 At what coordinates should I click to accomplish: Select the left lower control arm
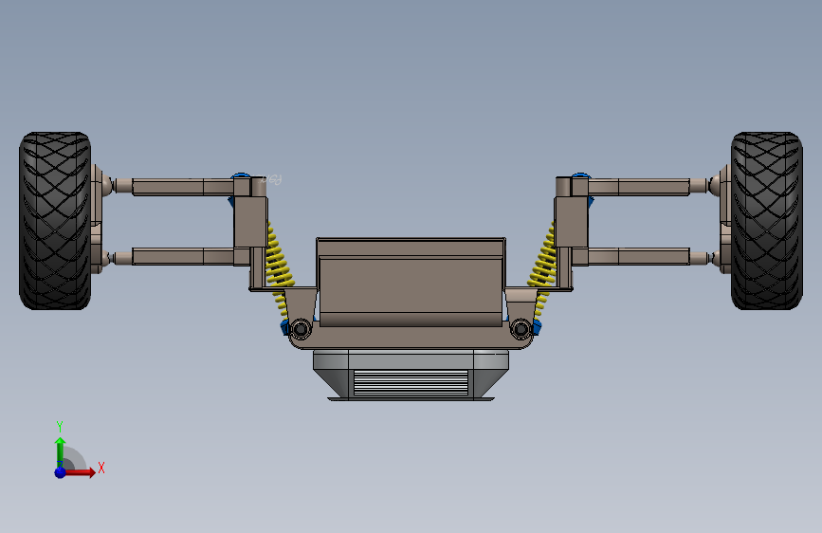(182, 256)
